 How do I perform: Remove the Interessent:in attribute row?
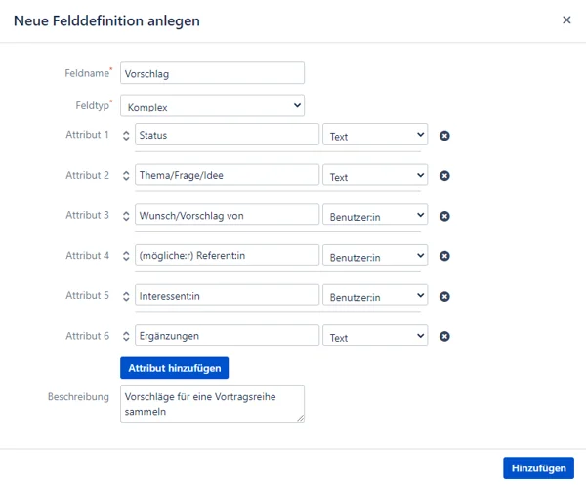click(444, 296)
